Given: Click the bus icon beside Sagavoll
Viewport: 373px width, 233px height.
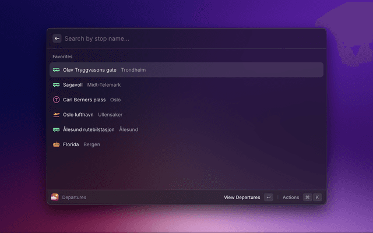Looking at the screenshot, I should click(x=57, y=84).
